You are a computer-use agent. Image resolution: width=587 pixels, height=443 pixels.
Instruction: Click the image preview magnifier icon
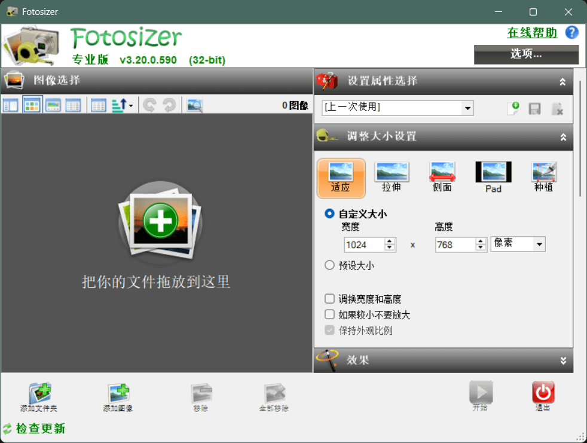[x=194, y=106]
